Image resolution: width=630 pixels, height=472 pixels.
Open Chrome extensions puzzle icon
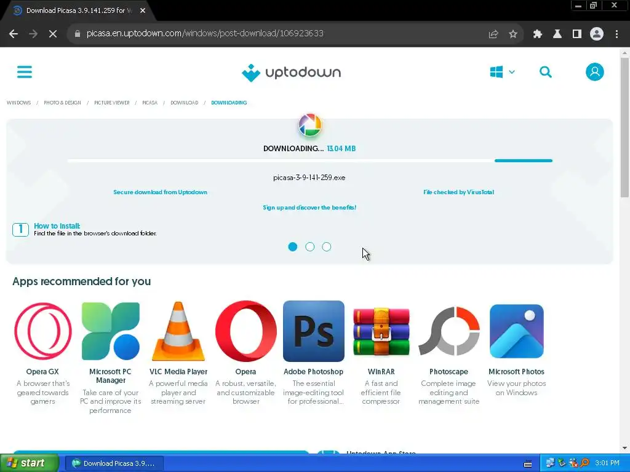coord(538,34)
